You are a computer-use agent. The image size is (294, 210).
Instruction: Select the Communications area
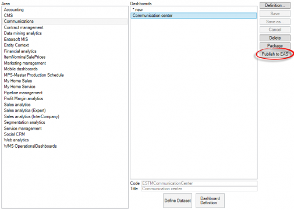point(65,21)
